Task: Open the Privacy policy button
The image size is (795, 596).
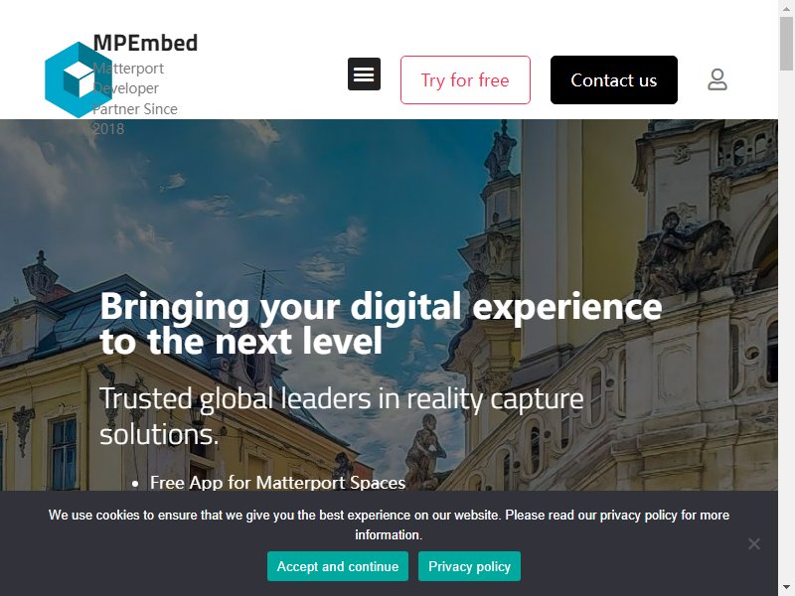Action: point(469,566)
